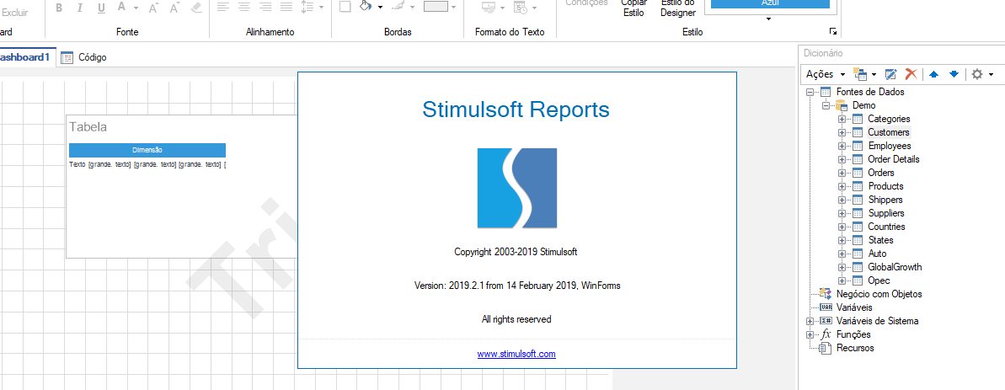The height and width of the screenshot is (390, 1005).
Task: Select the Countries table
Action: click(886, 227)
